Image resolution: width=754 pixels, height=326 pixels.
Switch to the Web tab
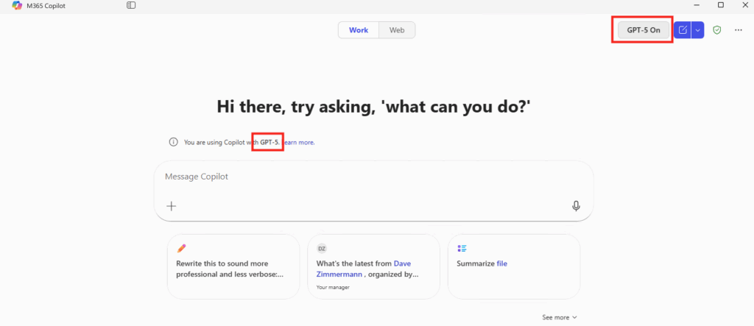pos(397,30)
